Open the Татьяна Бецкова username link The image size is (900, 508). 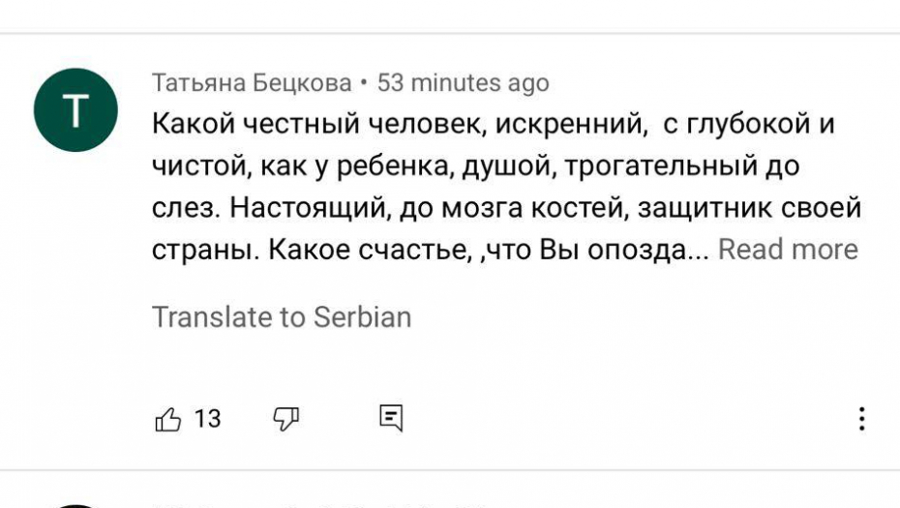coord(252,83)
